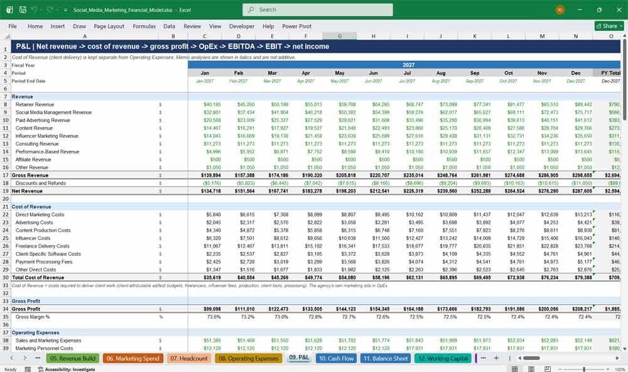This screenshot has height=372, width=628.
Task: Click the previous sheet navigation arrow
Action: click(11, 358)
